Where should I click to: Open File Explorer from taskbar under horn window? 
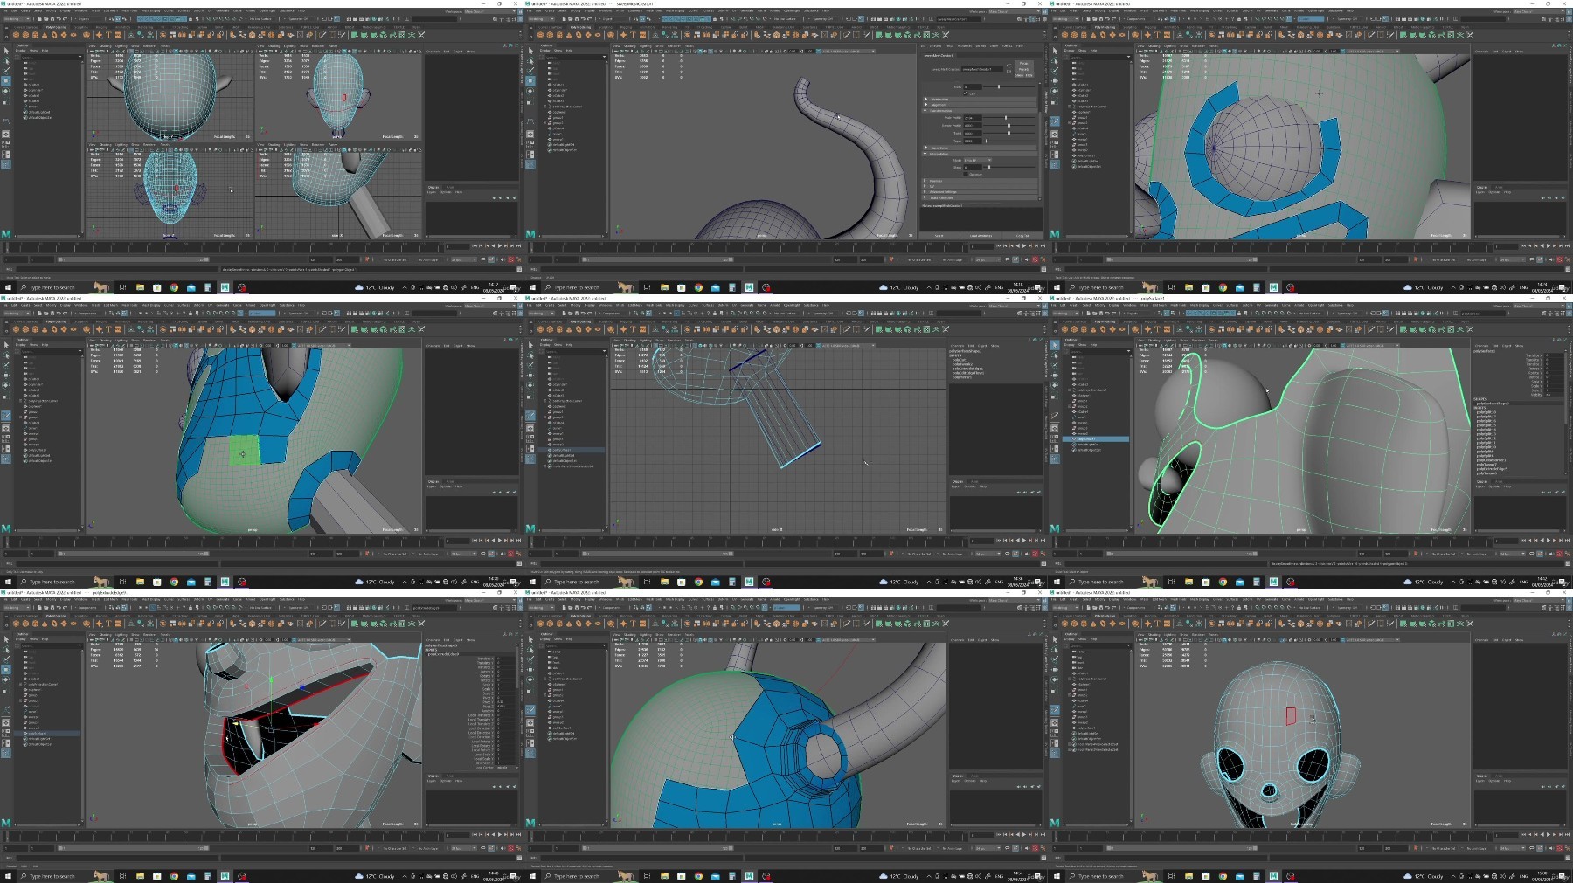click(664, 876)
